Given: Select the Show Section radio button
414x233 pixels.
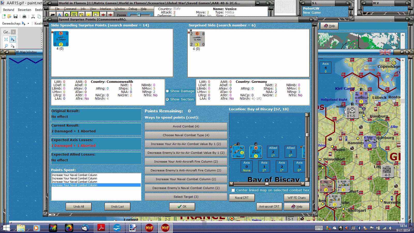Looking at the screenshot, I should coord(167,99).
